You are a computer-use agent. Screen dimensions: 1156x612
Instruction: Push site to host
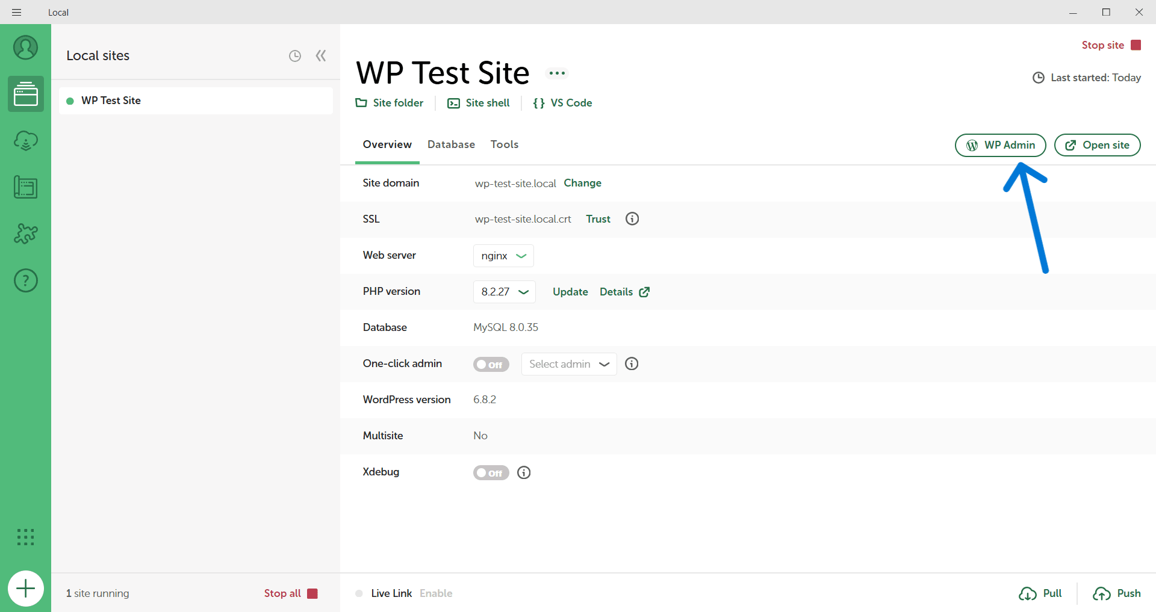[1117, 593]
